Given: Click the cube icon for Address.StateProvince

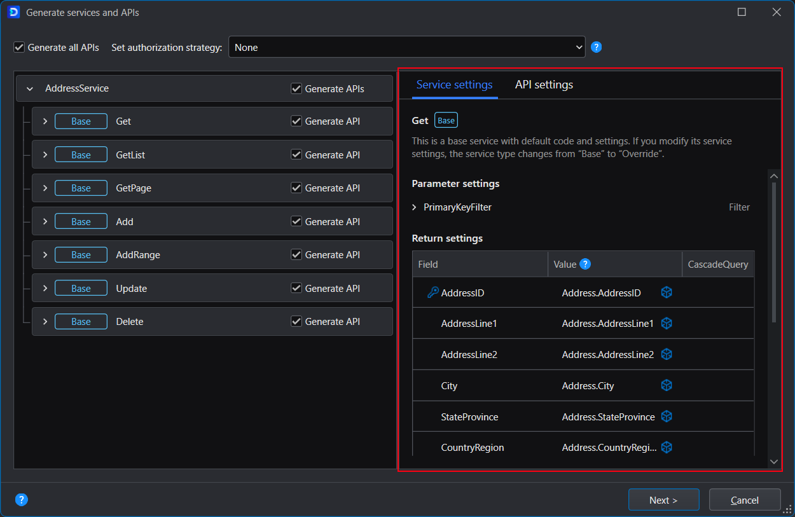Looking at the screenshot, I should (667, 417).
